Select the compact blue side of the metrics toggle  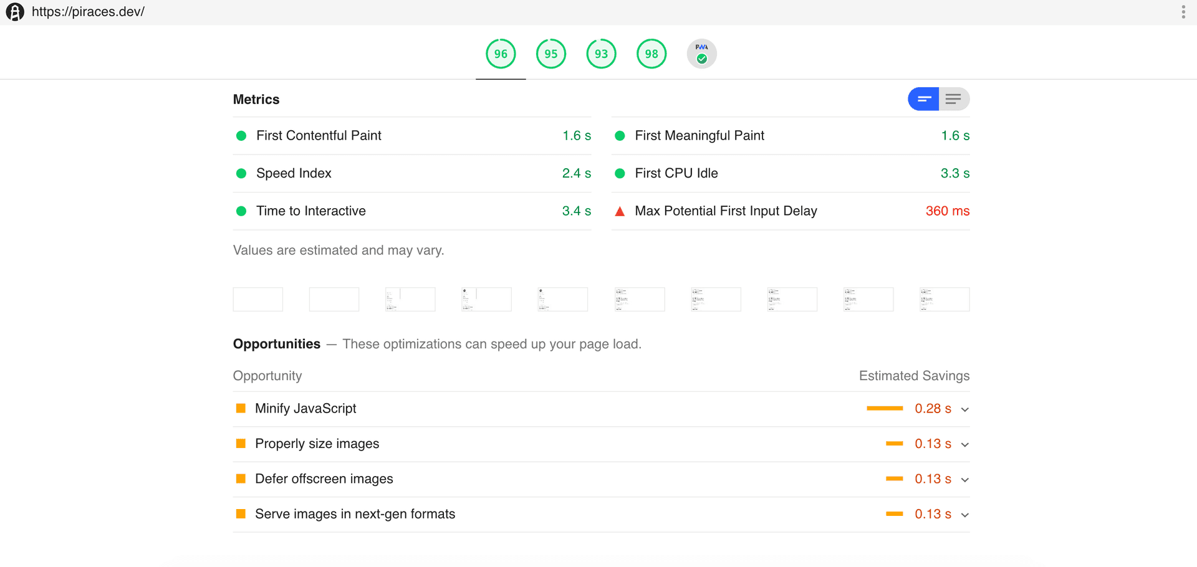(923, 98)
